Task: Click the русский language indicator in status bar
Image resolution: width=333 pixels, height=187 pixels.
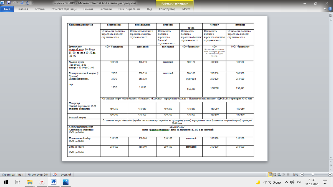Action: [65, 175]
